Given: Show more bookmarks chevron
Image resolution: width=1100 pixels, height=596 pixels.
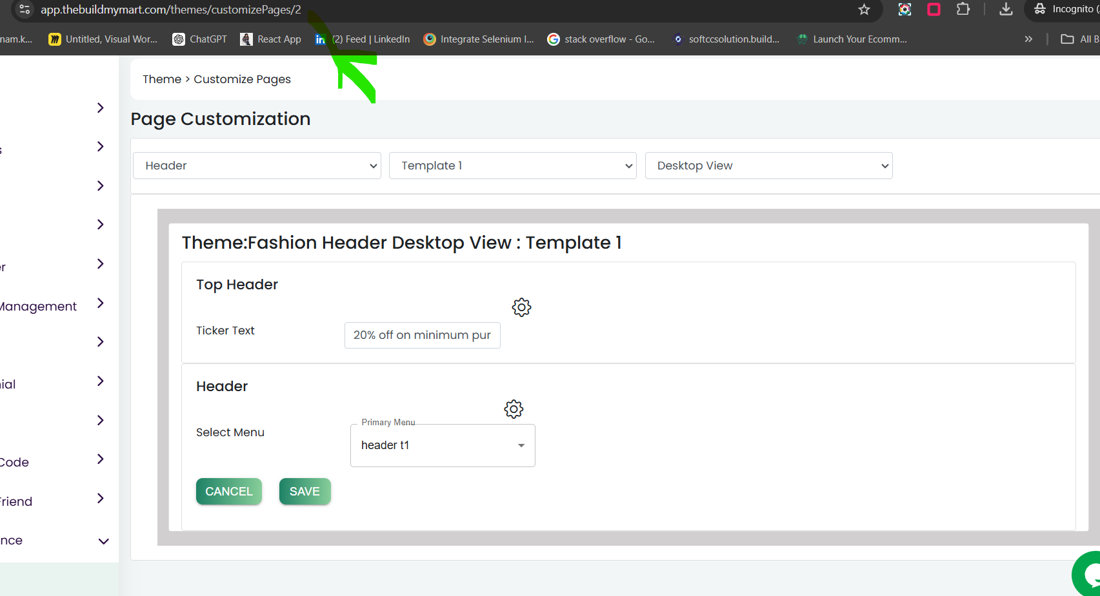Looking at the screenshot, I should coord(1028,39).
